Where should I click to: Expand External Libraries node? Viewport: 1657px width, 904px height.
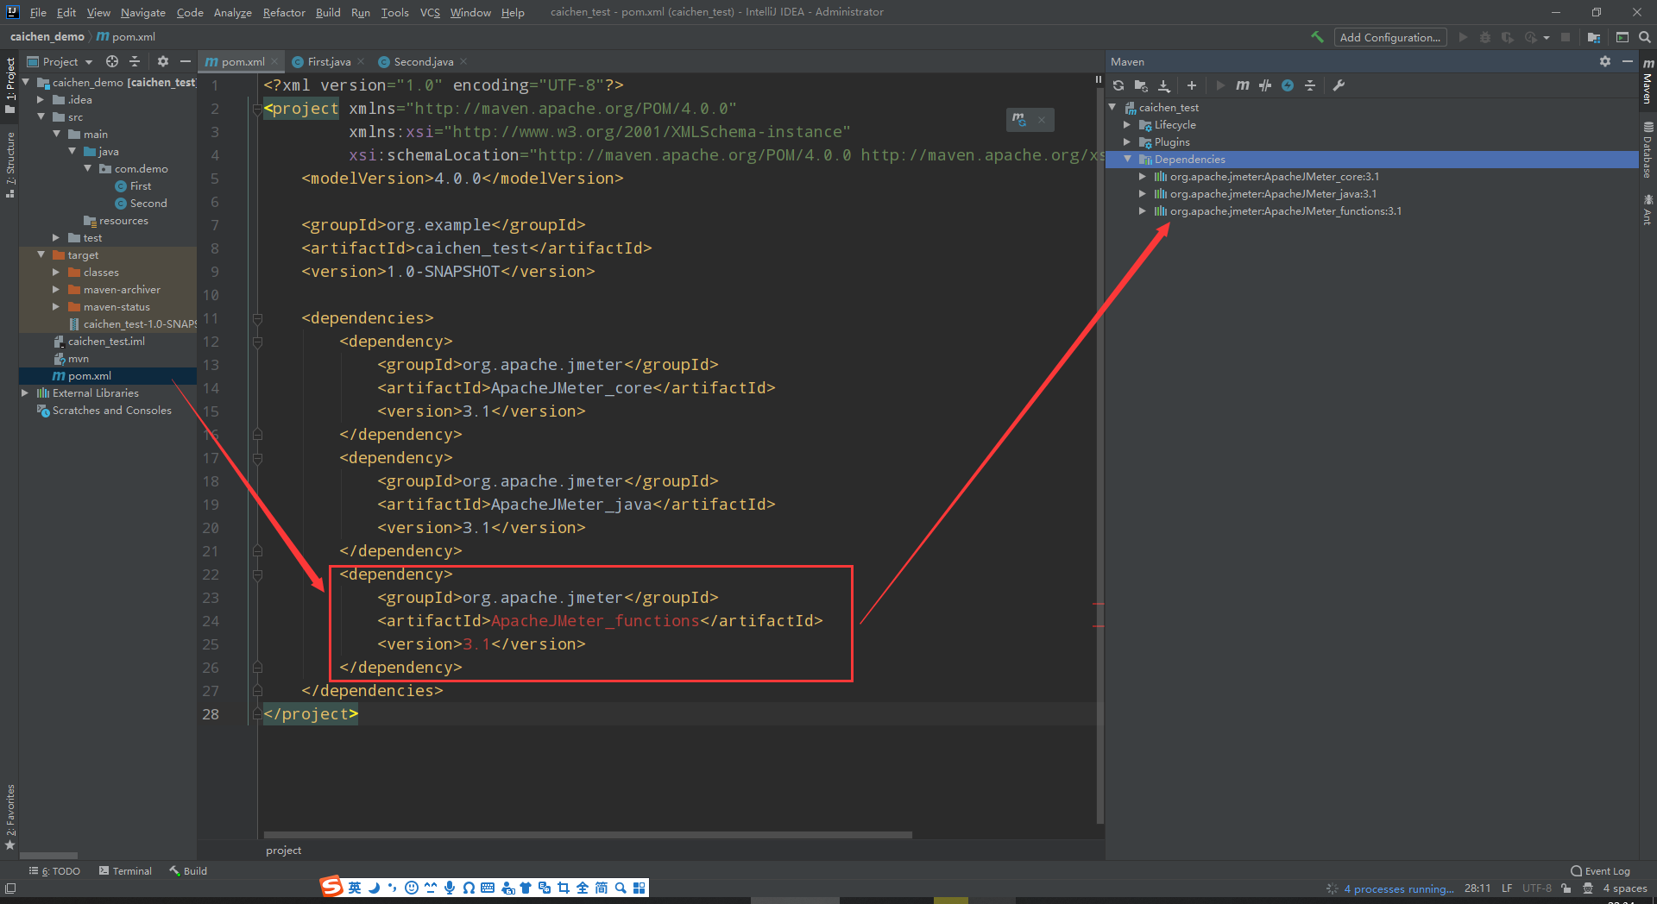25,392
